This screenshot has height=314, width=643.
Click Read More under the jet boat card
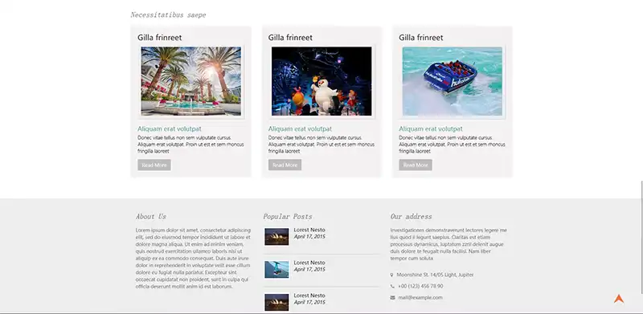coord(416,165)
